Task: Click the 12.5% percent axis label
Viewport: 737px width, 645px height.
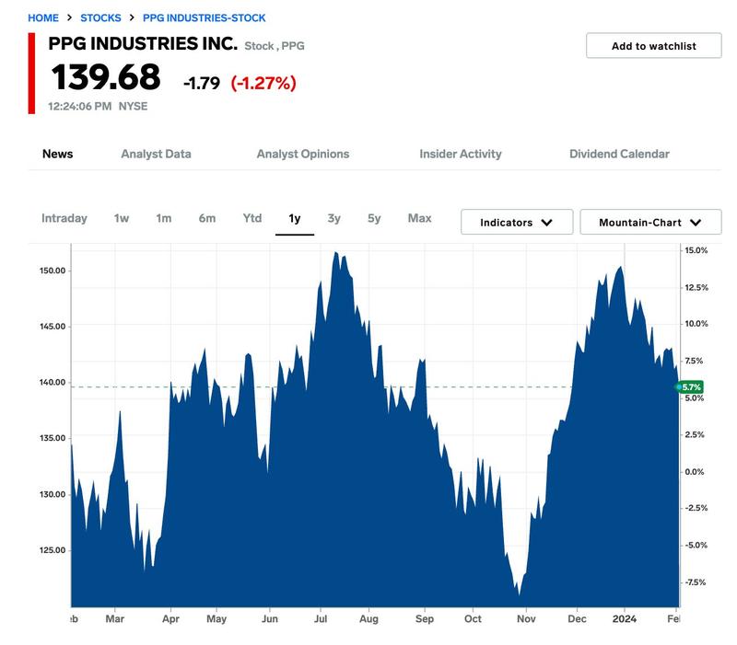Action: coord(696,287)
